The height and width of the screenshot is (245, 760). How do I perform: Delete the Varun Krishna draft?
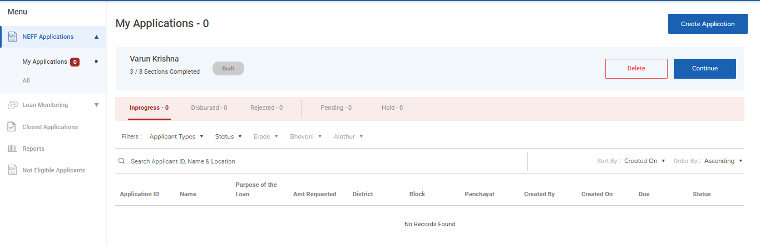click(636, 69)
